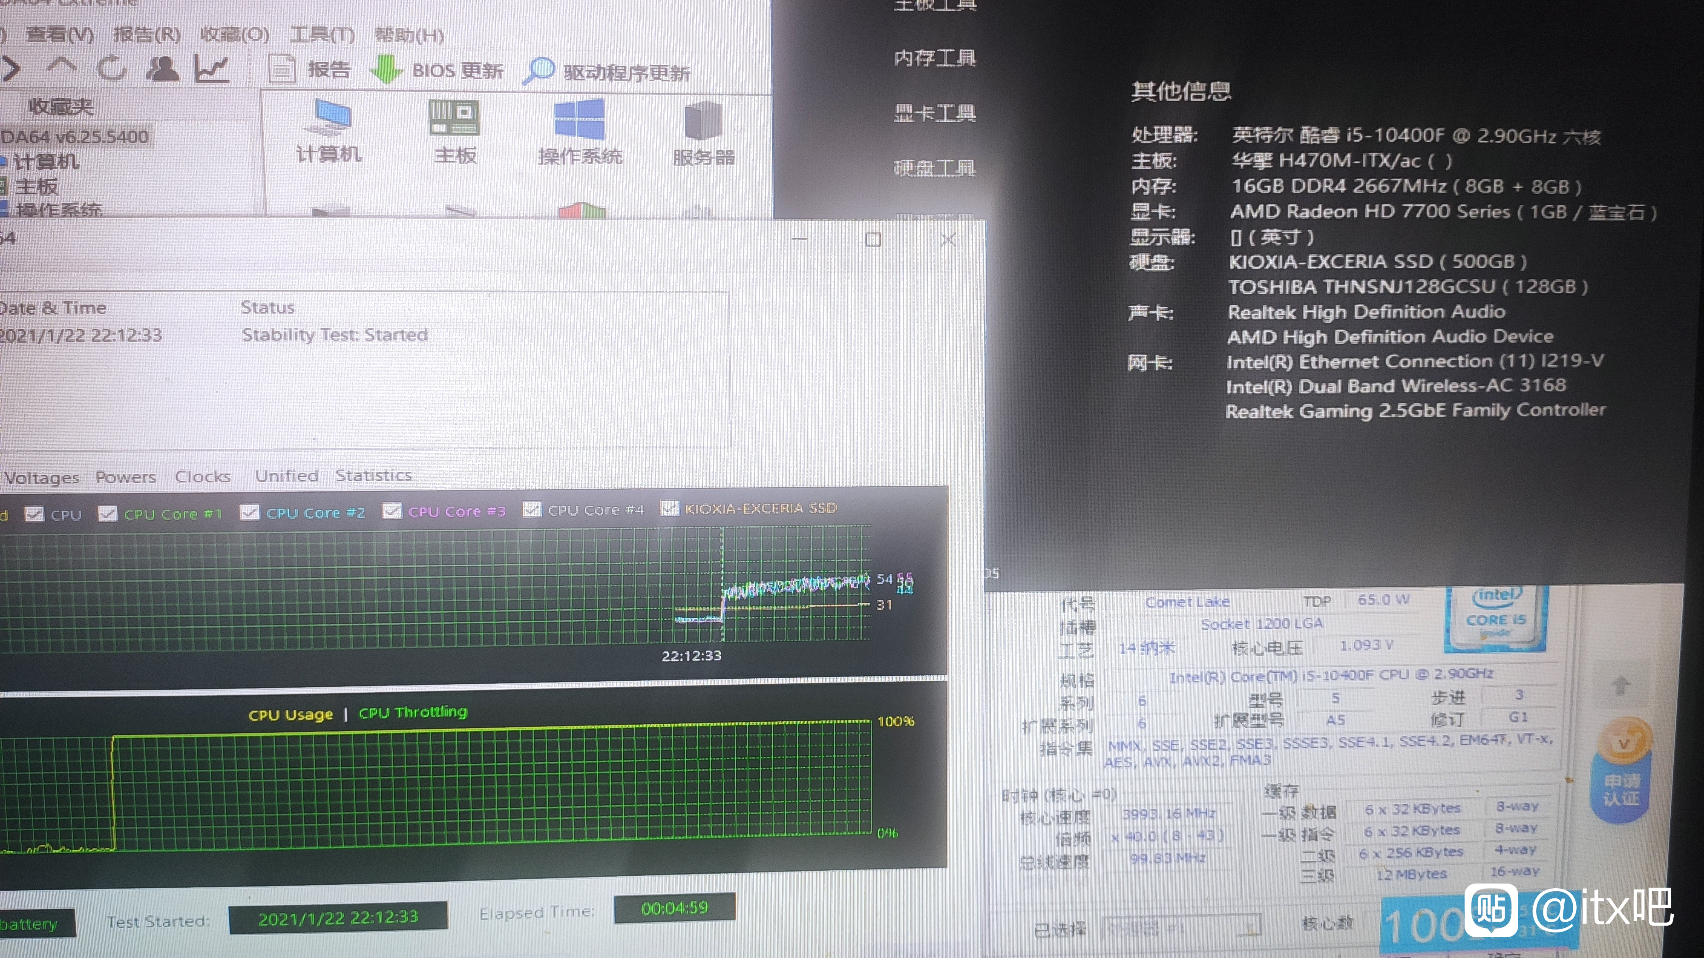Viewport: 1704px width, 958px height.
Task: Minimize the stability test window
Action: (x=799, y=239)
